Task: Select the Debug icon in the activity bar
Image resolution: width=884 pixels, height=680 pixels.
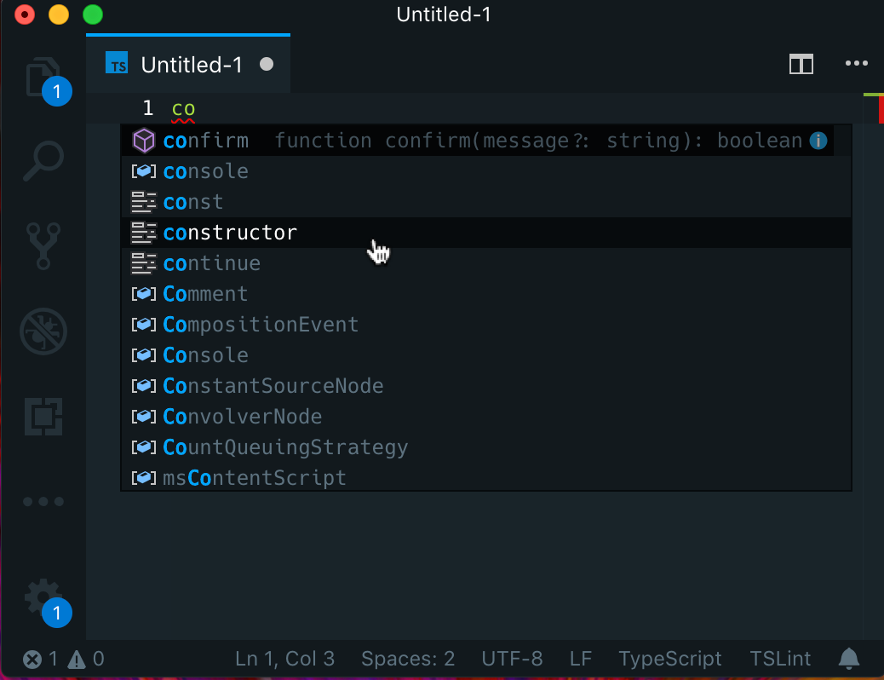Action: click(43, 331)
